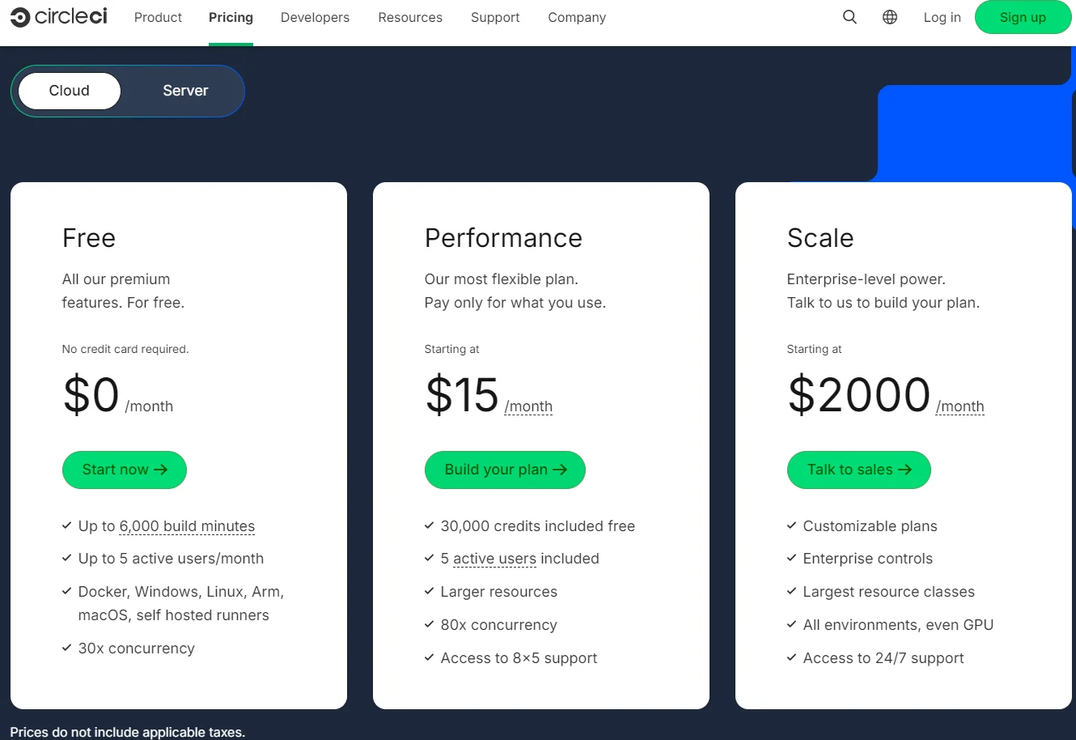Open the Developers menu

(x=315, y=17)
